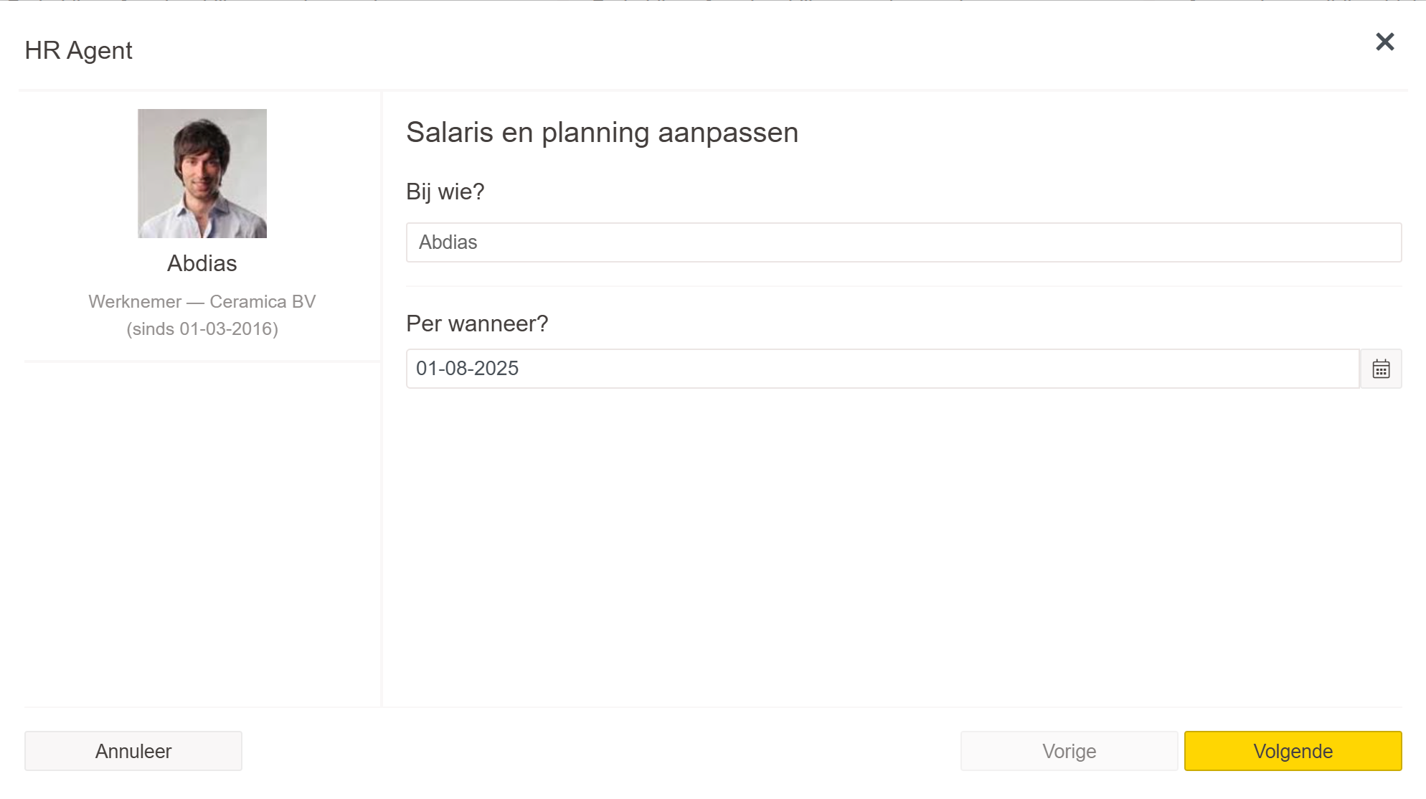Click the empty form area below the date field
The width and height of the screenshot is (1426, 799).
[x=889, y=545]
